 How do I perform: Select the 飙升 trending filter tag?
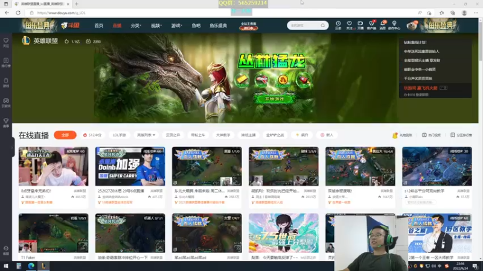[302, 135]
